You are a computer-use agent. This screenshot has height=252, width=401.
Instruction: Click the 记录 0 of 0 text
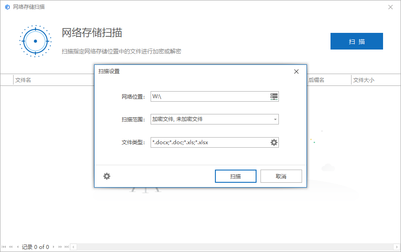35,247
